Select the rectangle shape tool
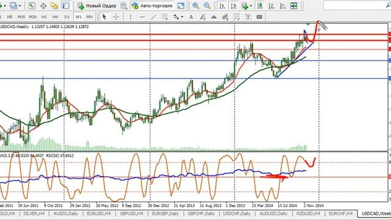Screen dimensions: 391x220 point(259,17)
